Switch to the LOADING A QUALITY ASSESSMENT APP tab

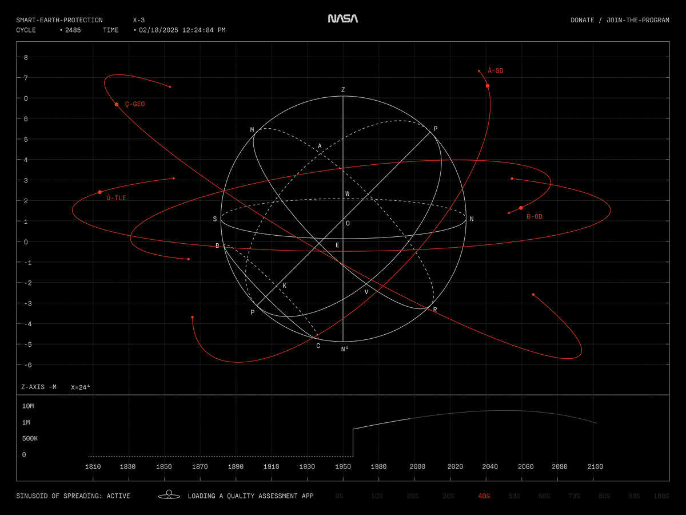click(x=250, y=496)
